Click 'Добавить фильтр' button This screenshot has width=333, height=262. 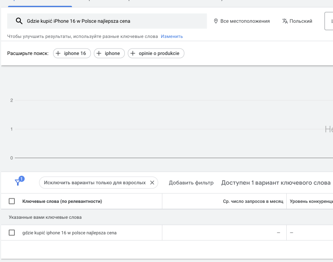point(191,183)
